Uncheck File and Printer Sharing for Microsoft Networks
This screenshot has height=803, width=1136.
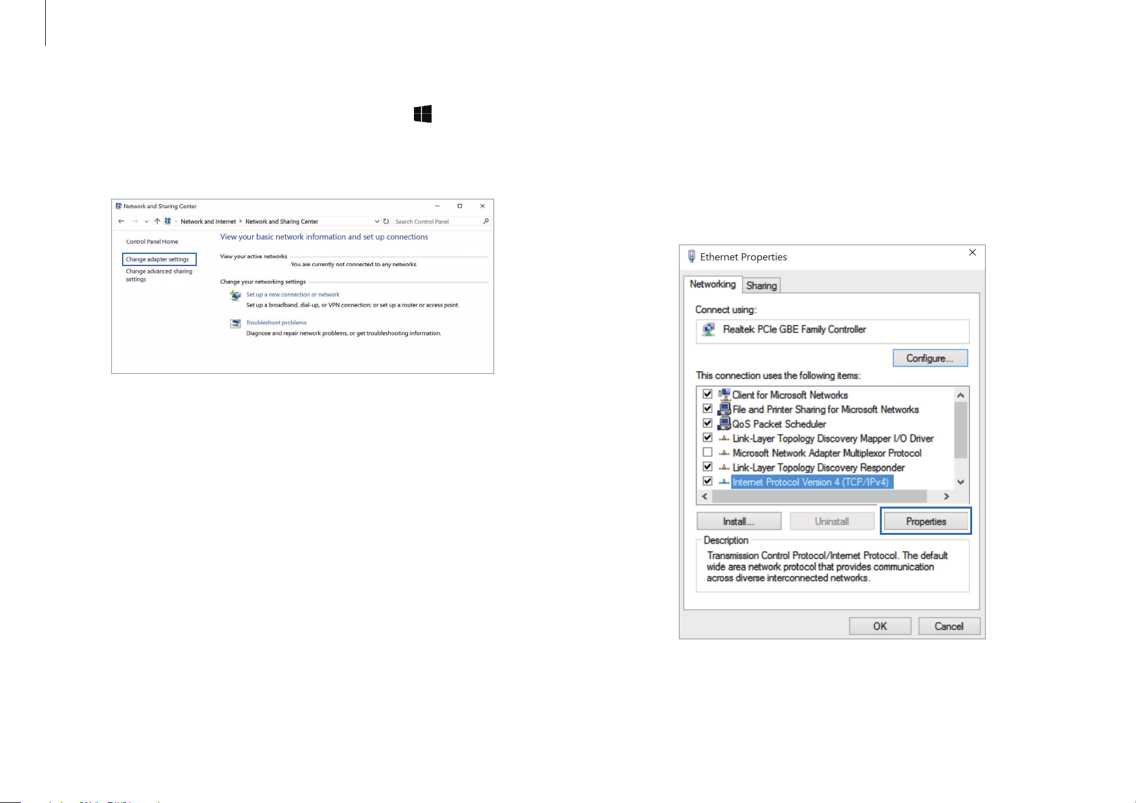707,408
